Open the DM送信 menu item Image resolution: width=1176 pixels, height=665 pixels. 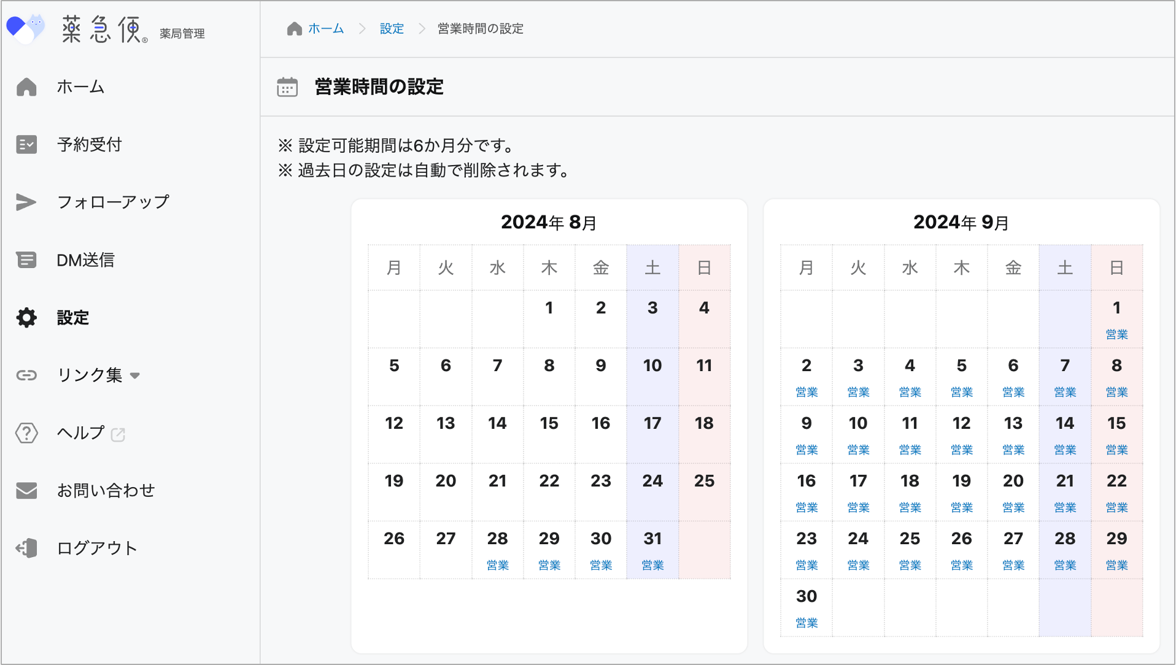click(x=85, y=260)
